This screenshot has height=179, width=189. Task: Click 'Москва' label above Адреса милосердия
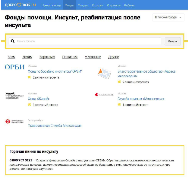(122, 66)
